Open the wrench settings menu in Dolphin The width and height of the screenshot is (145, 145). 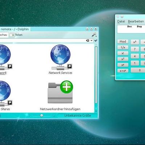pos(94,35)
